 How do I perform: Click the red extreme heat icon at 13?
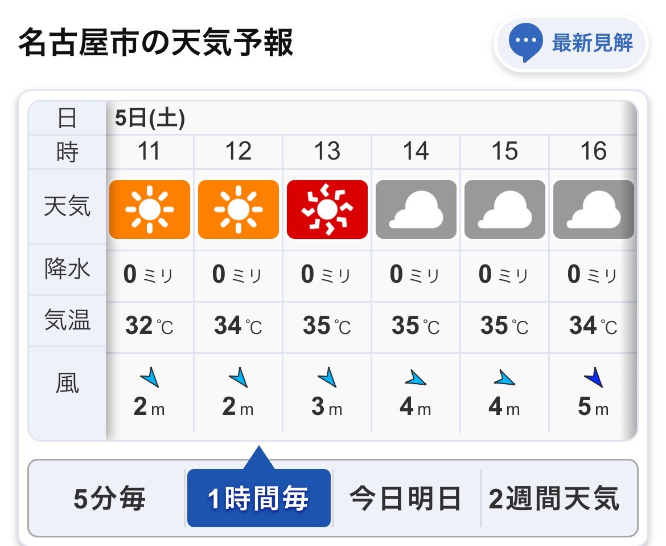click(x=327, y=209)
